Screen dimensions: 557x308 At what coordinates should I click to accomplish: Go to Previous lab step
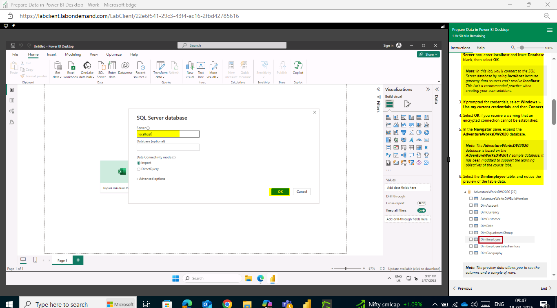[462, 288]
